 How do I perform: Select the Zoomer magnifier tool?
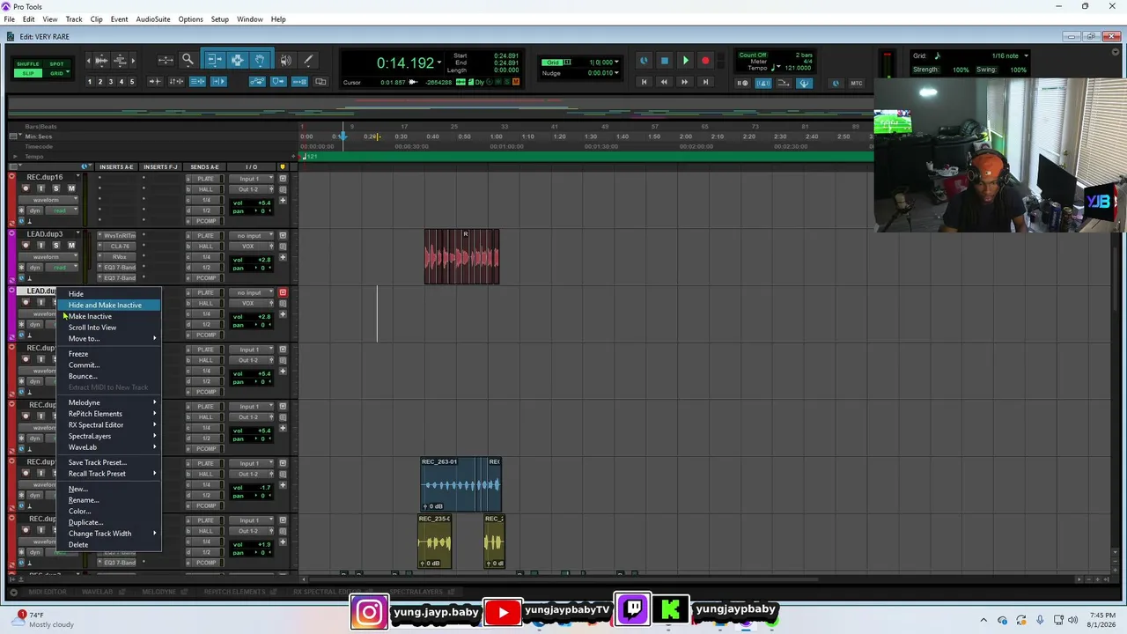pyautogui.click(x=188, y=60)
